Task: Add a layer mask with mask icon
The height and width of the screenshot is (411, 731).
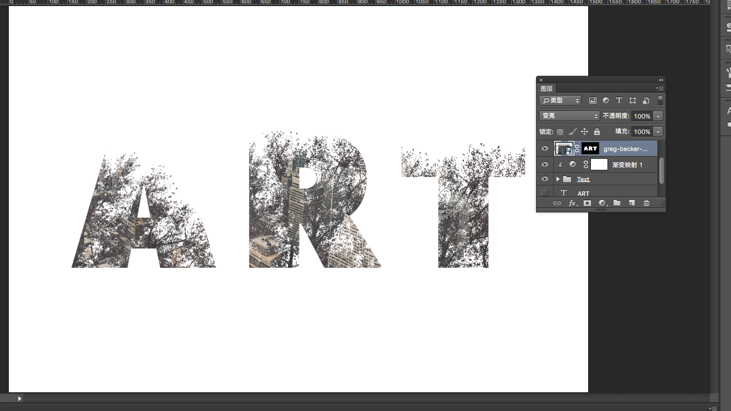Action: pyautogui.click(x=588, y=204)
